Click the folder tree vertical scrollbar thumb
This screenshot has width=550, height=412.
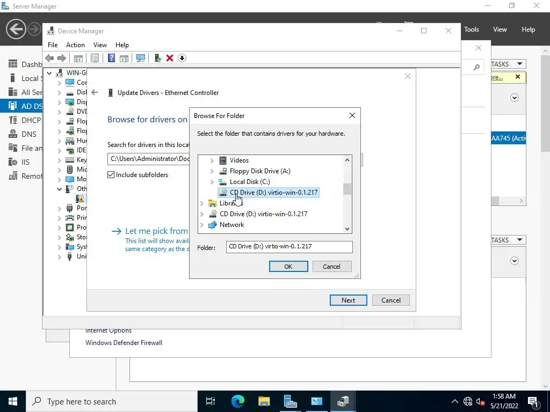[x=348, y=189]
